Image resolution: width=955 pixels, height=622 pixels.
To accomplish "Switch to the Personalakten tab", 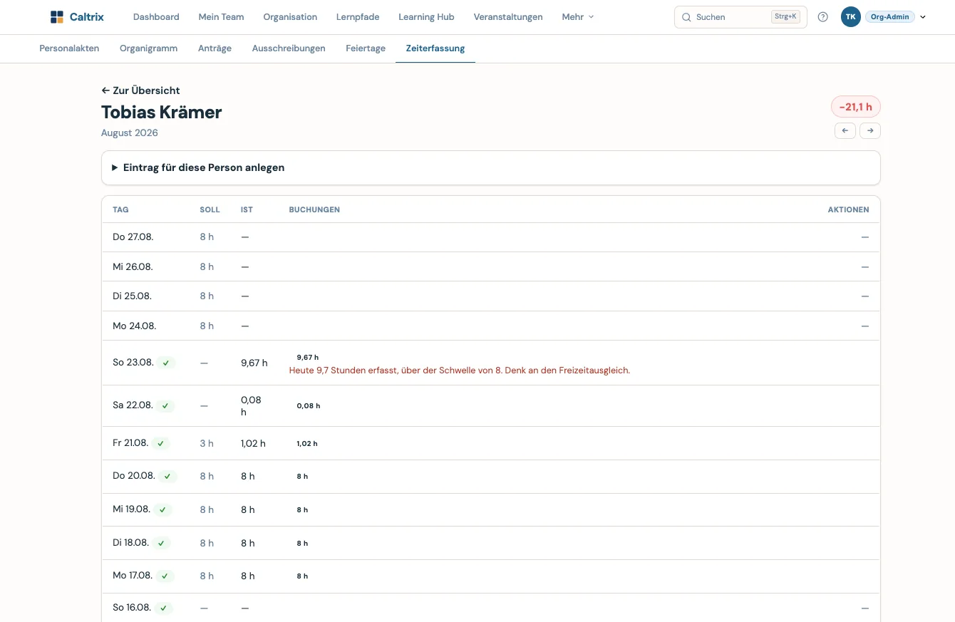I will 69,48.
